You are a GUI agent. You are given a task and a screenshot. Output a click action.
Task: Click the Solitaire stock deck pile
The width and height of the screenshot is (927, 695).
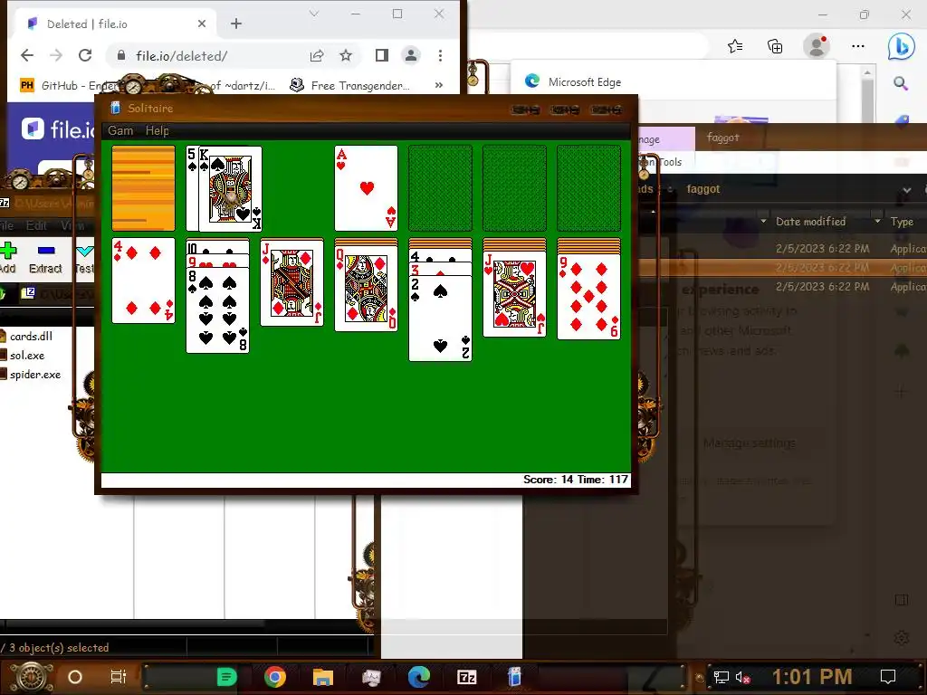143,188
